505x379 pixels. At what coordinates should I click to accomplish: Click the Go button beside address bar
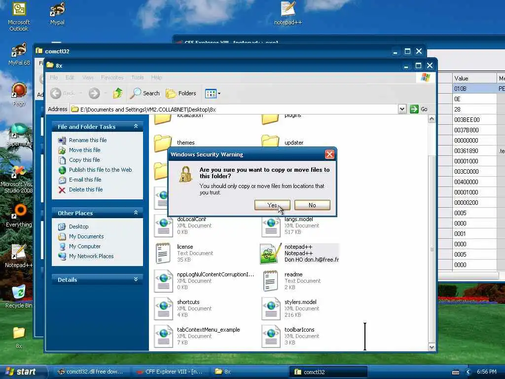tap(419, 109)
